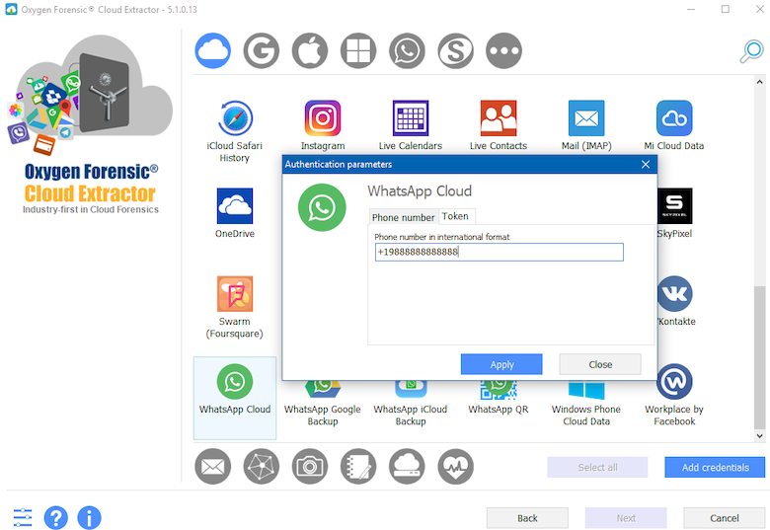The image size is (770, 530).
Task: Click the Select all button
Action: (x=597, y=467)
